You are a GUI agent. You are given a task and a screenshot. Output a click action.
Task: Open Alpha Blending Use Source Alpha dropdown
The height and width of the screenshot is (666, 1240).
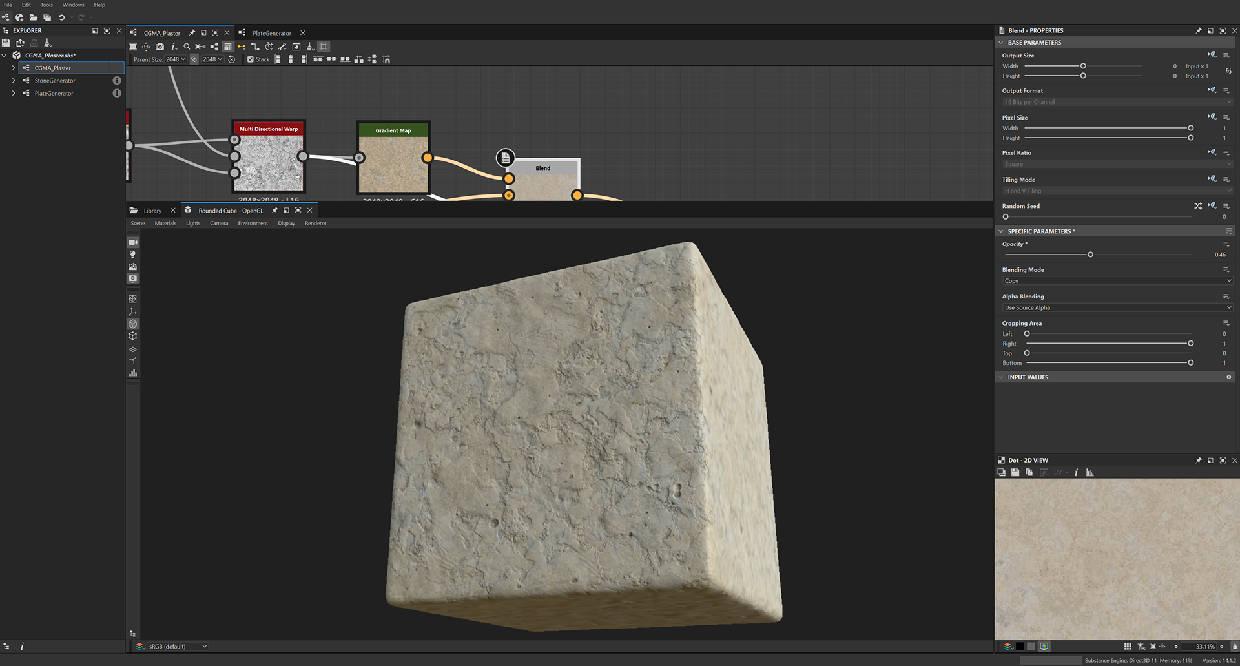pyautogui.click(x=1117, y=307)
